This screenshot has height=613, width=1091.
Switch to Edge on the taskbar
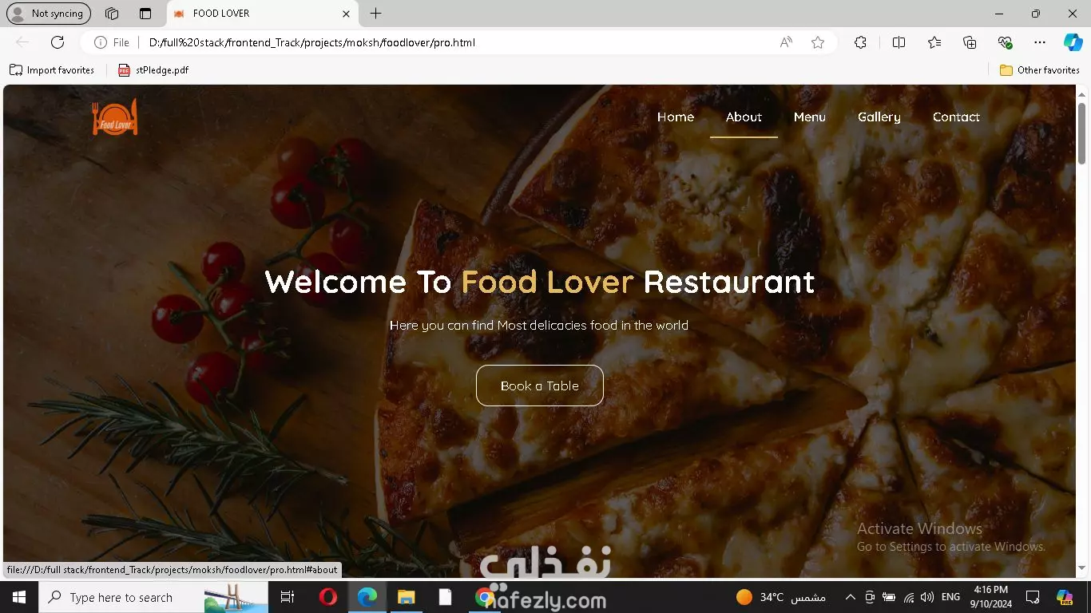pos(367,597)
